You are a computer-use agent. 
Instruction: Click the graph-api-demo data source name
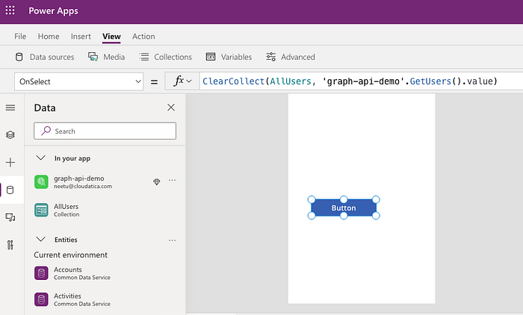tap(79, 178)
